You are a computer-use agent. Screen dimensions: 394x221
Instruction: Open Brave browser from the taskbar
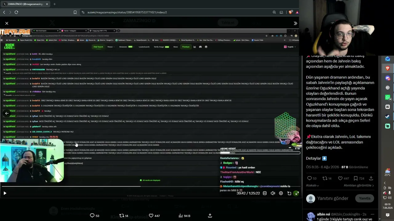(388, 68)
